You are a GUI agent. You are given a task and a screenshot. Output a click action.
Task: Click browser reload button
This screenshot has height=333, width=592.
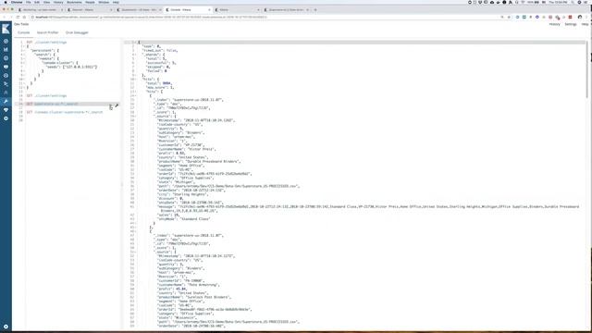(x=18, y=17)
